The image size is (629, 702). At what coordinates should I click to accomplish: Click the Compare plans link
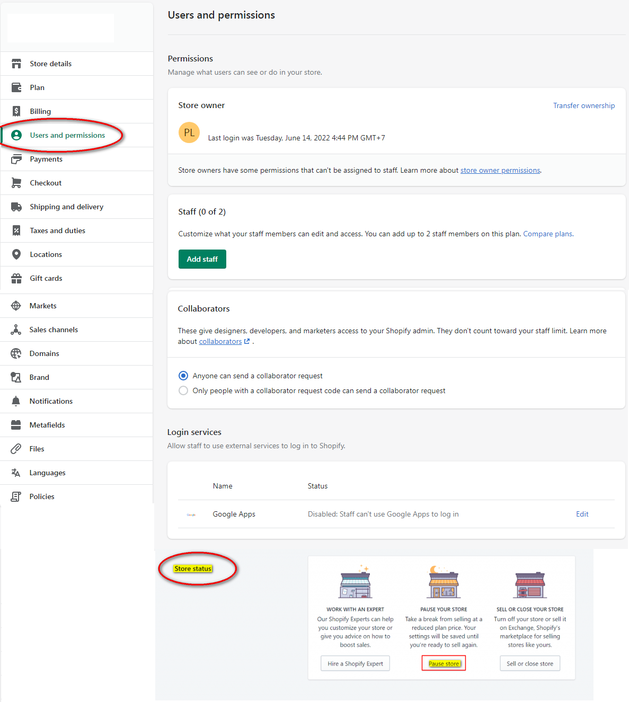pos(547,234)
